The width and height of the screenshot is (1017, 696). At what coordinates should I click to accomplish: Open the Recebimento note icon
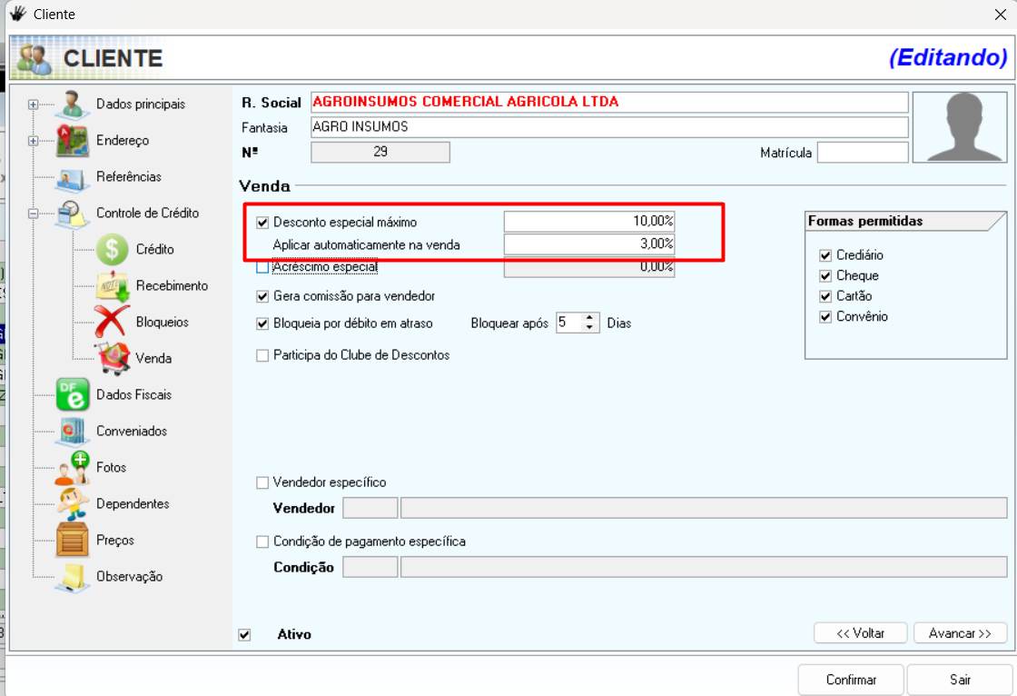112,286
